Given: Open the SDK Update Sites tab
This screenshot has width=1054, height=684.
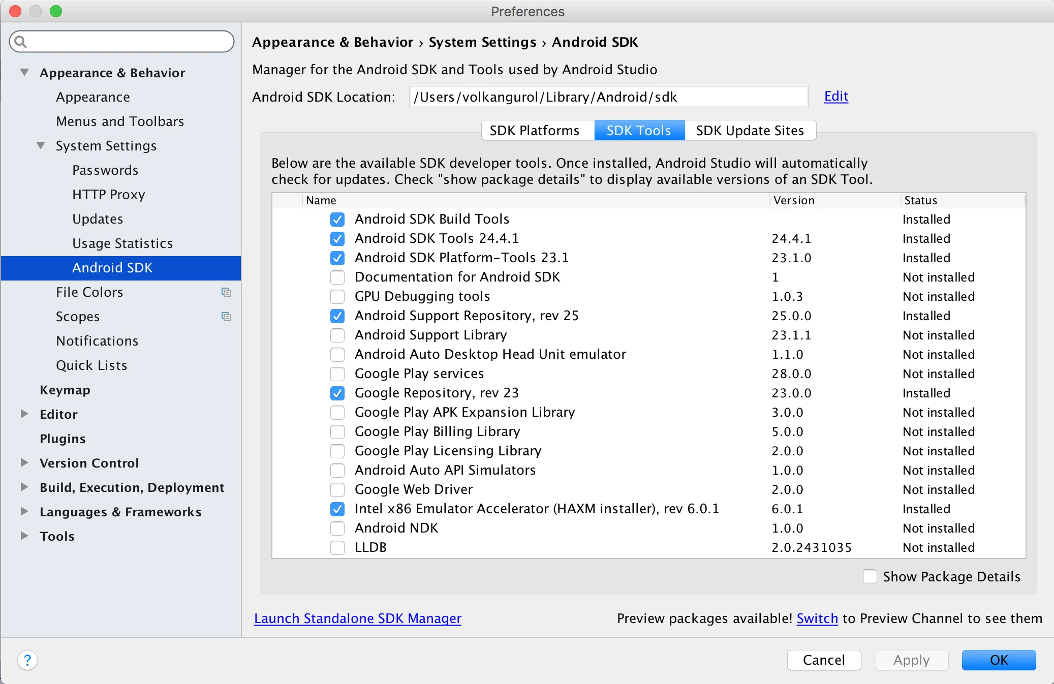Looking at the screenshot, I should tap(750, 131).
